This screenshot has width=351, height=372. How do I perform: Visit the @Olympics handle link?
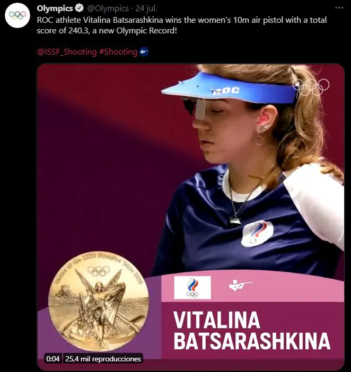pyautogui.click(x=108, y=8)
